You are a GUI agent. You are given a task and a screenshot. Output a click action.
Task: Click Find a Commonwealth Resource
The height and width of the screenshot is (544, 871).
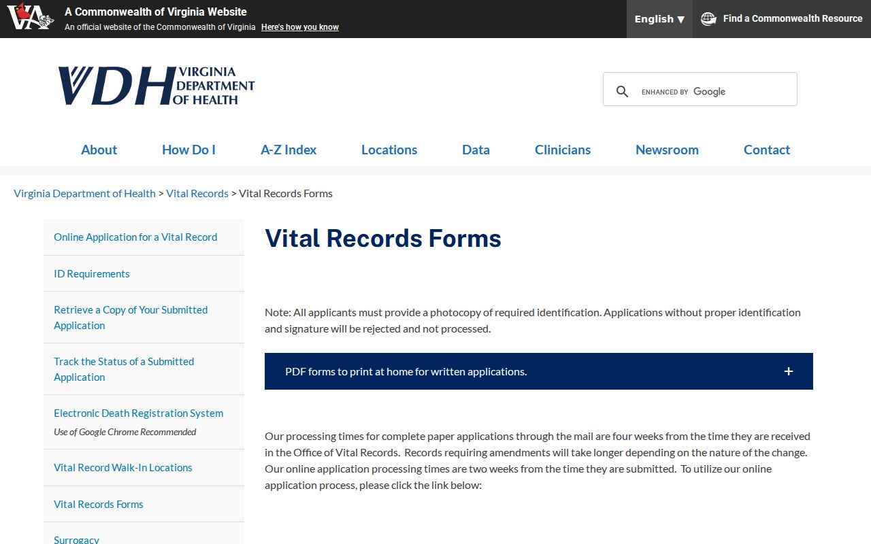click(782, 19)
